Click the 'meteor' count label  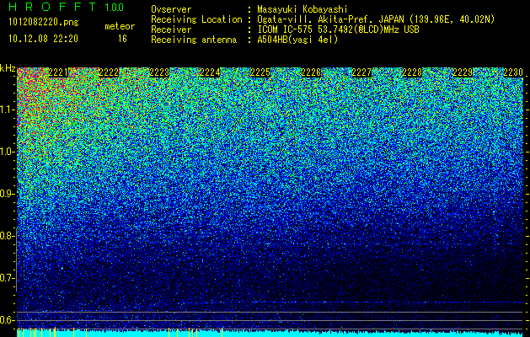(x=120, y=26)
